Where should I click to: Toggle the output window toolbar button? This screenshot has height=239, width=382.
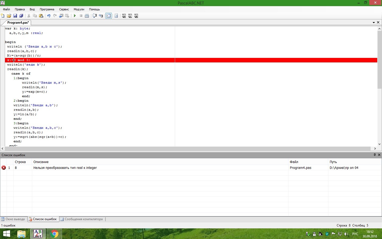click(x=108, y=16)
